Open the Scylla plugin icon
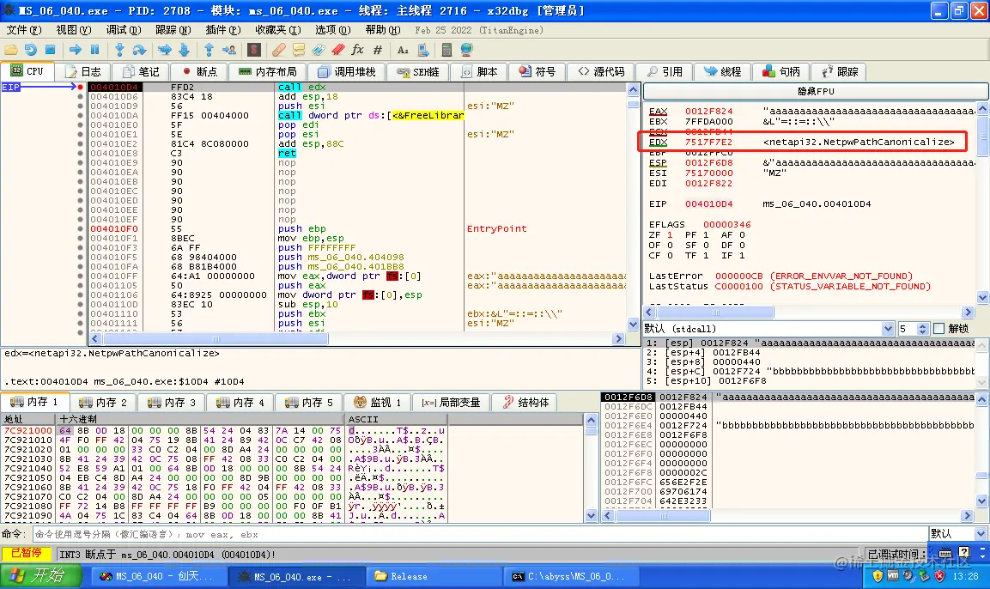 pyautogui.click(x=254, y=50)
